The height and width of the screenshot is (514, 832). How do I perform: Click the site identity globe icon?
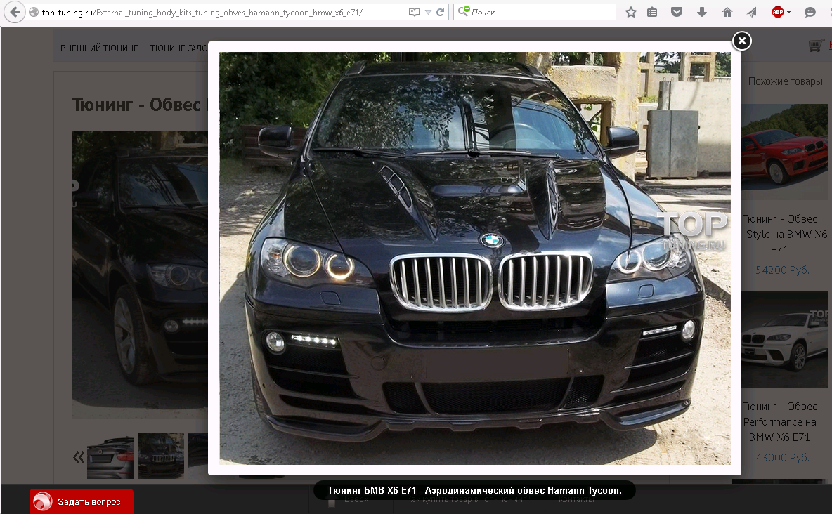tap(34, 12)
